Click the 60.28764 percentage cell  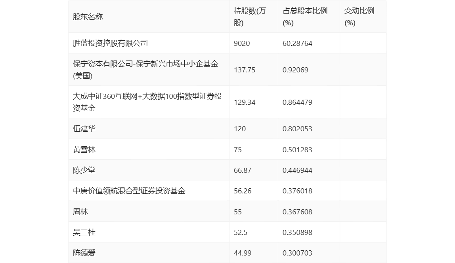tap(297, 44)
